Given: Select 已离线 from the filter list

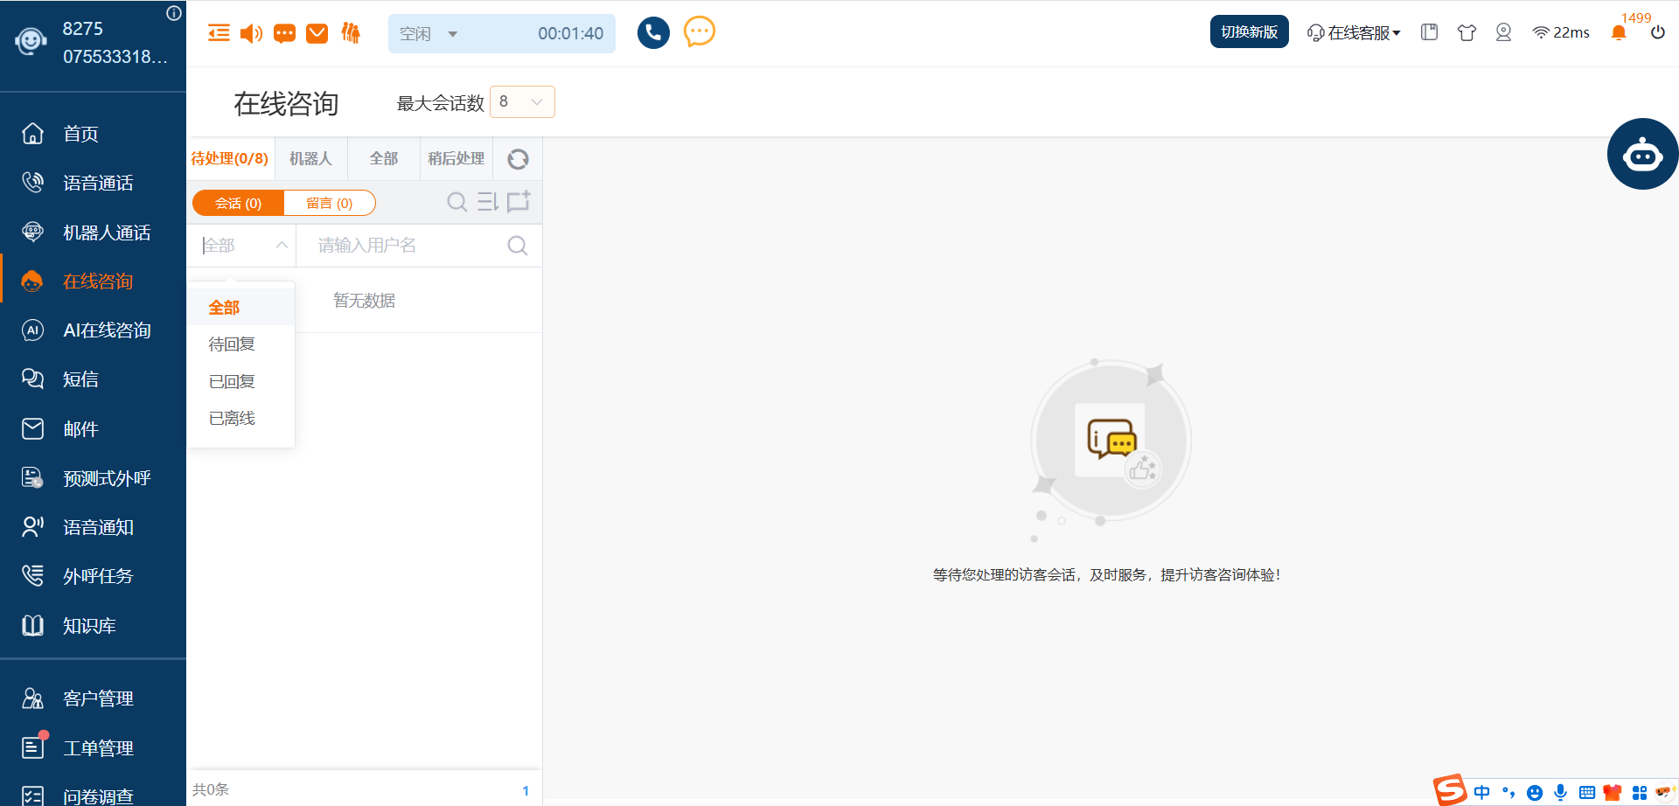Looking at the screenshot, I should click(x=232, y=419).
